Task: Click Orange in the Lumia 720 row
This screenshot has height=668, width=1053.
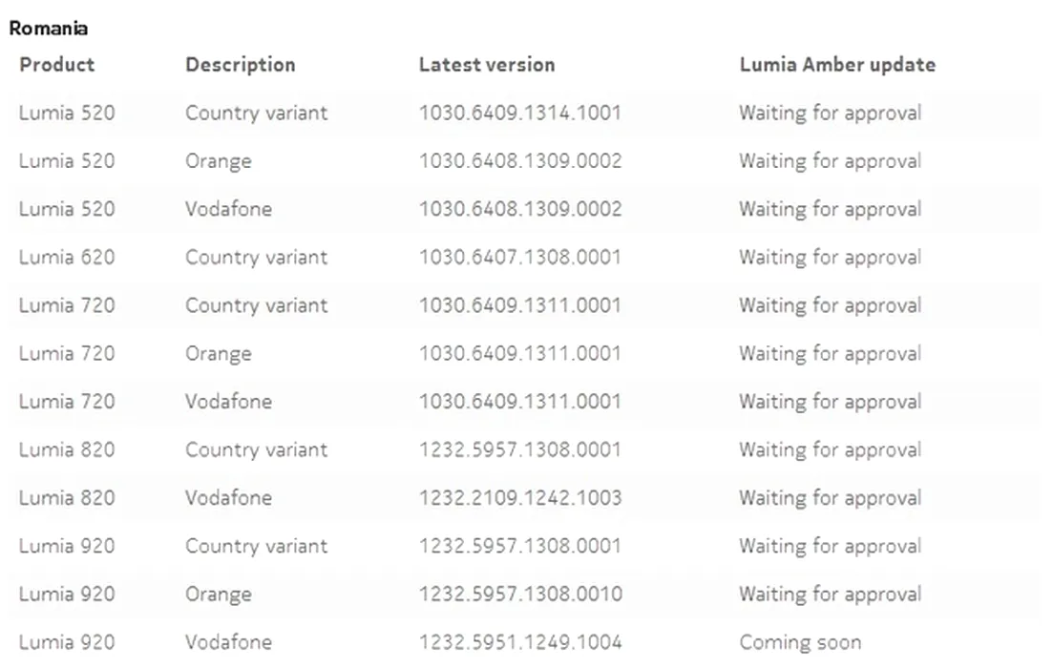Action: point(219,354)
